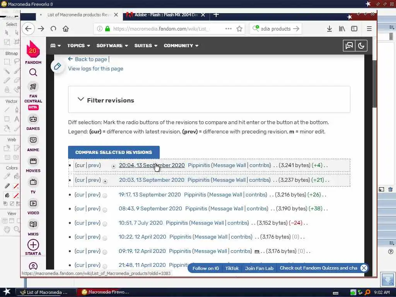Screen dimensions: 396x297
Task: Open Anime sidebar icon
Action: pyautogui.click(x=33, y=140)
